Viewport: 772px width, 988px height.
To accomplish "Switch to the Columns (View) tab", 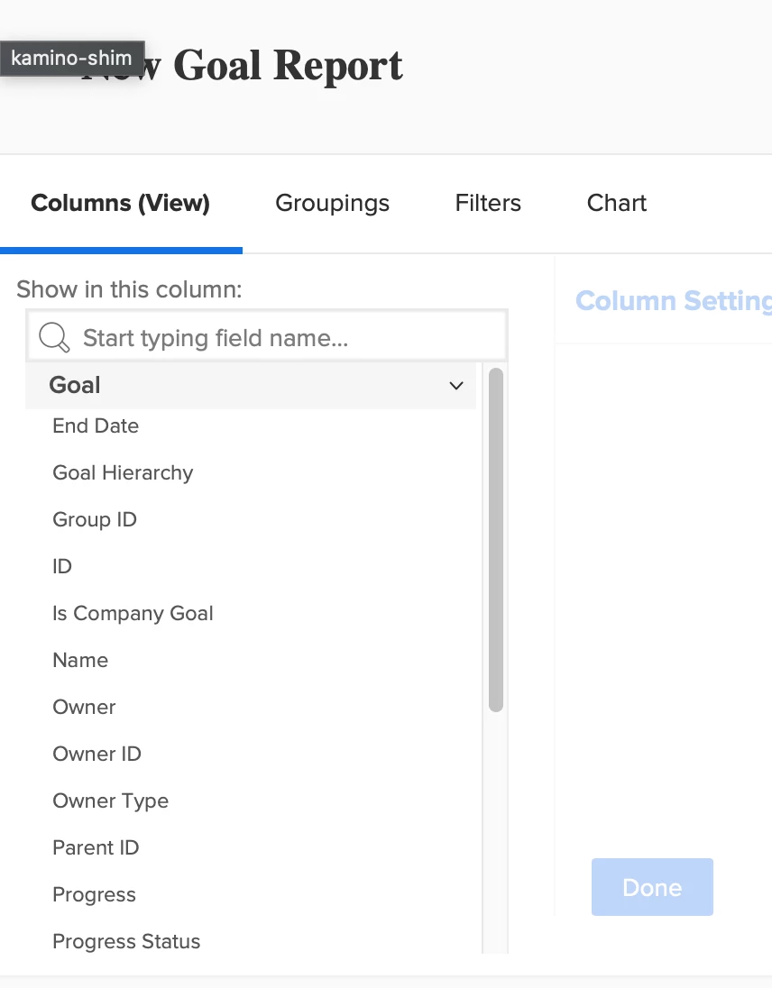I will coord(120,204).
